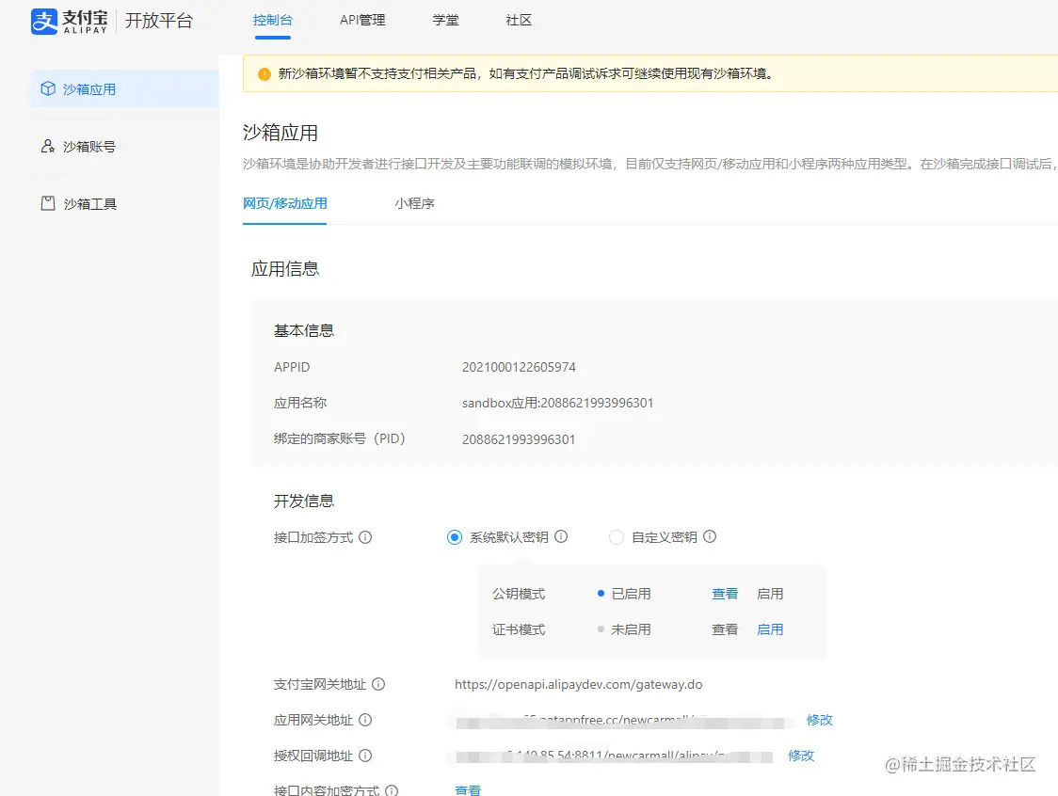The height and width of the screenshot is (796, 1058).
Task: Open the 社区 top navigation tab
Action: pos(519,21)
